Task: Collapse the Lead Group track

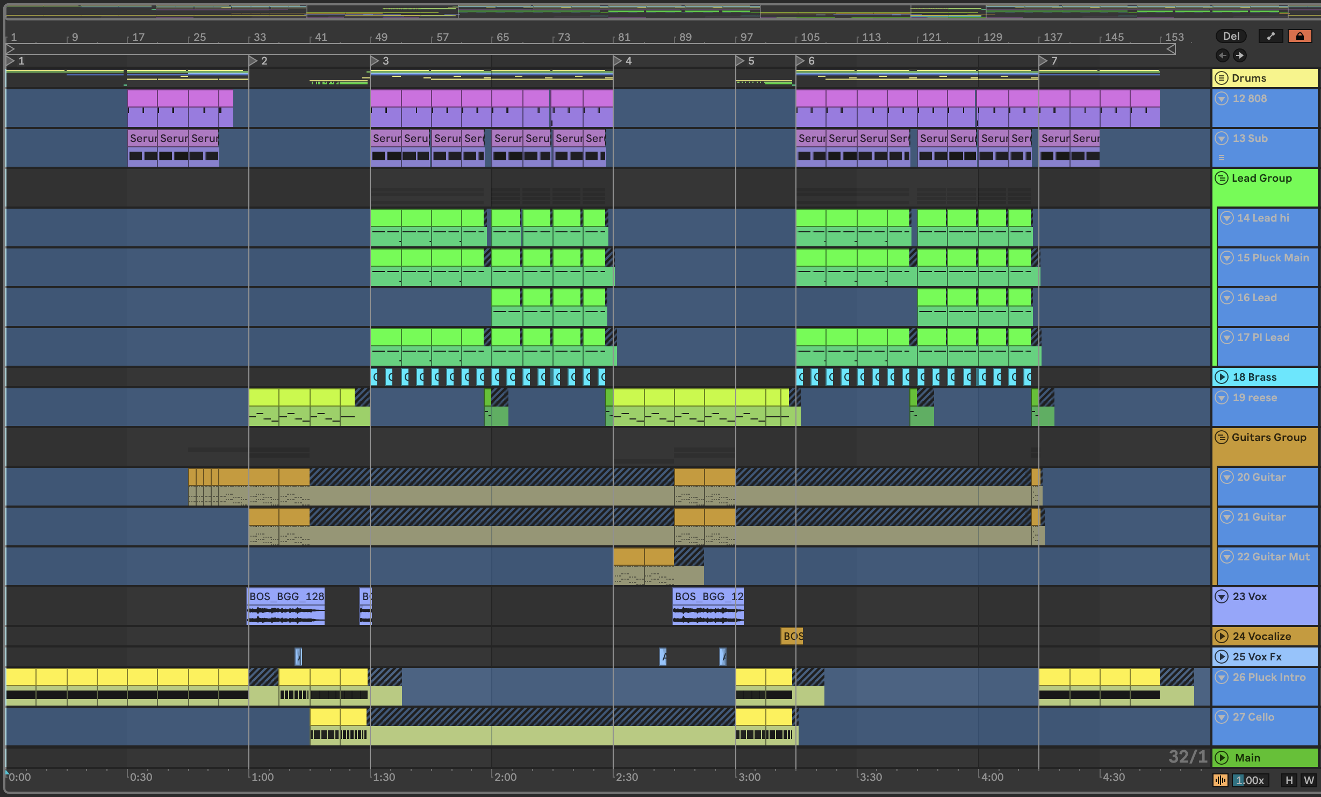Action: (1221, 178)
